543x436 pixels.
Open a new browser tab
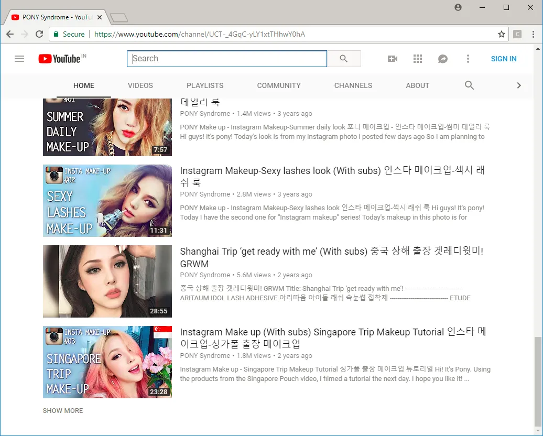coord(119,17)
